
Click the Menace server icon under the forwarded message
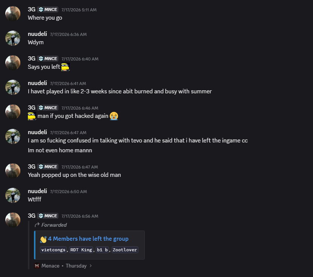(37, 266)
